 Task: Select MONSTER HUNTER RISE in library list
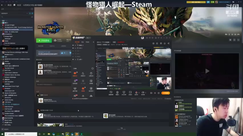[12, 30]
